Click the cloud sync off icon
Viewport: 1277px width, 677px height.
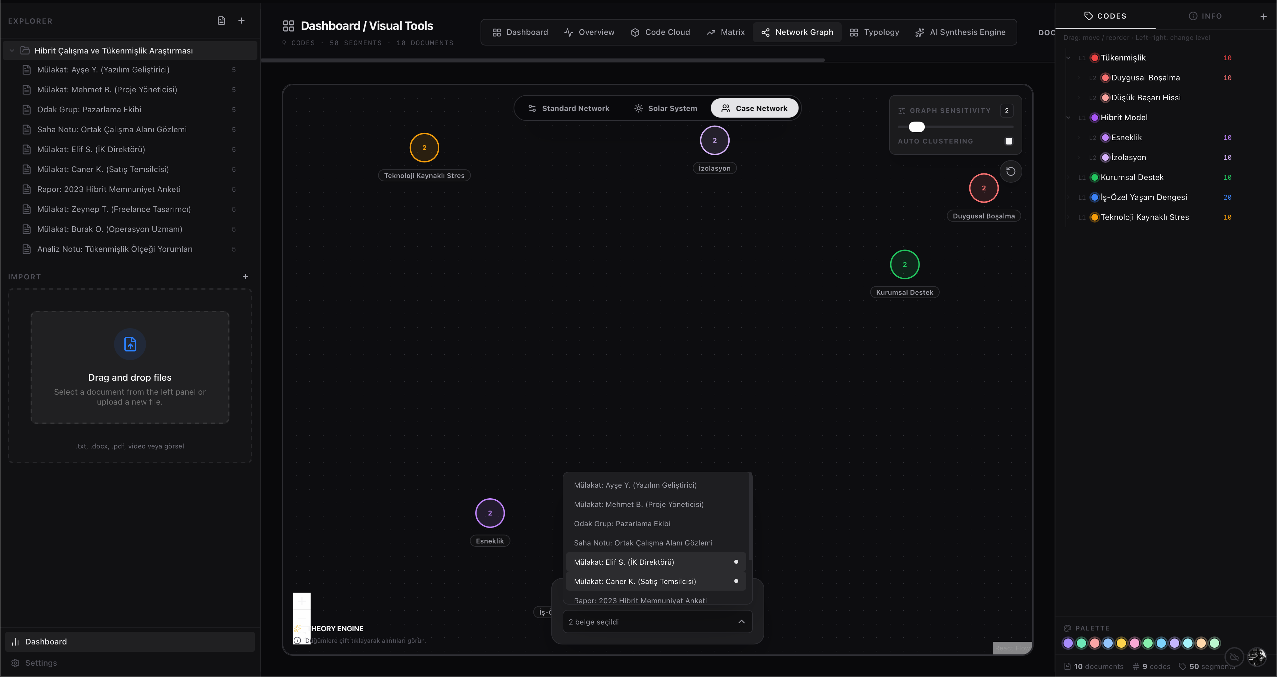coord(1234,657)
